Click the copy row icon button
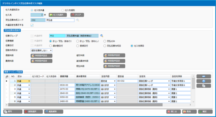The image size is (216, 117). point(203,86)
